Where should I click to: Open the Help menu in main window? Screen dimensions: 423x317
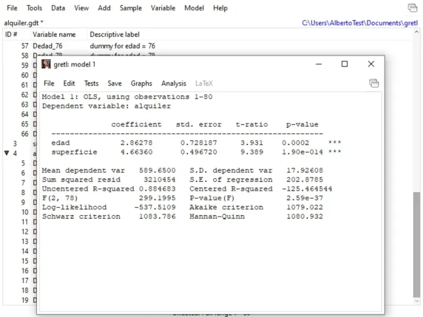pyautogui.click(x=220, y=8)
